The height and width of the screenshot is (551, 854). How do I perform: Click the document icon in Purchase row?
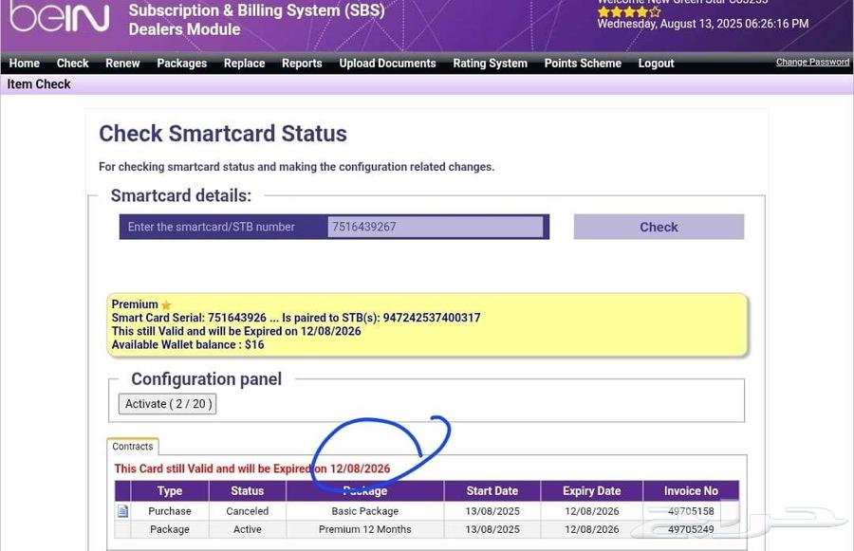click(x=122, y=511)
